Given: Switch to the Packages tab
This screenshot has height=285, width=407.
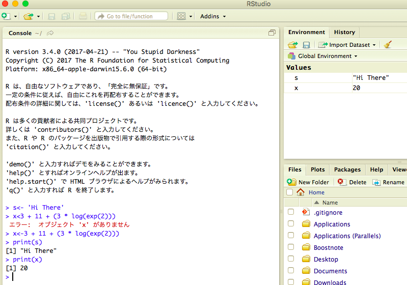Looking at the screenshot, I should [347, 169].
